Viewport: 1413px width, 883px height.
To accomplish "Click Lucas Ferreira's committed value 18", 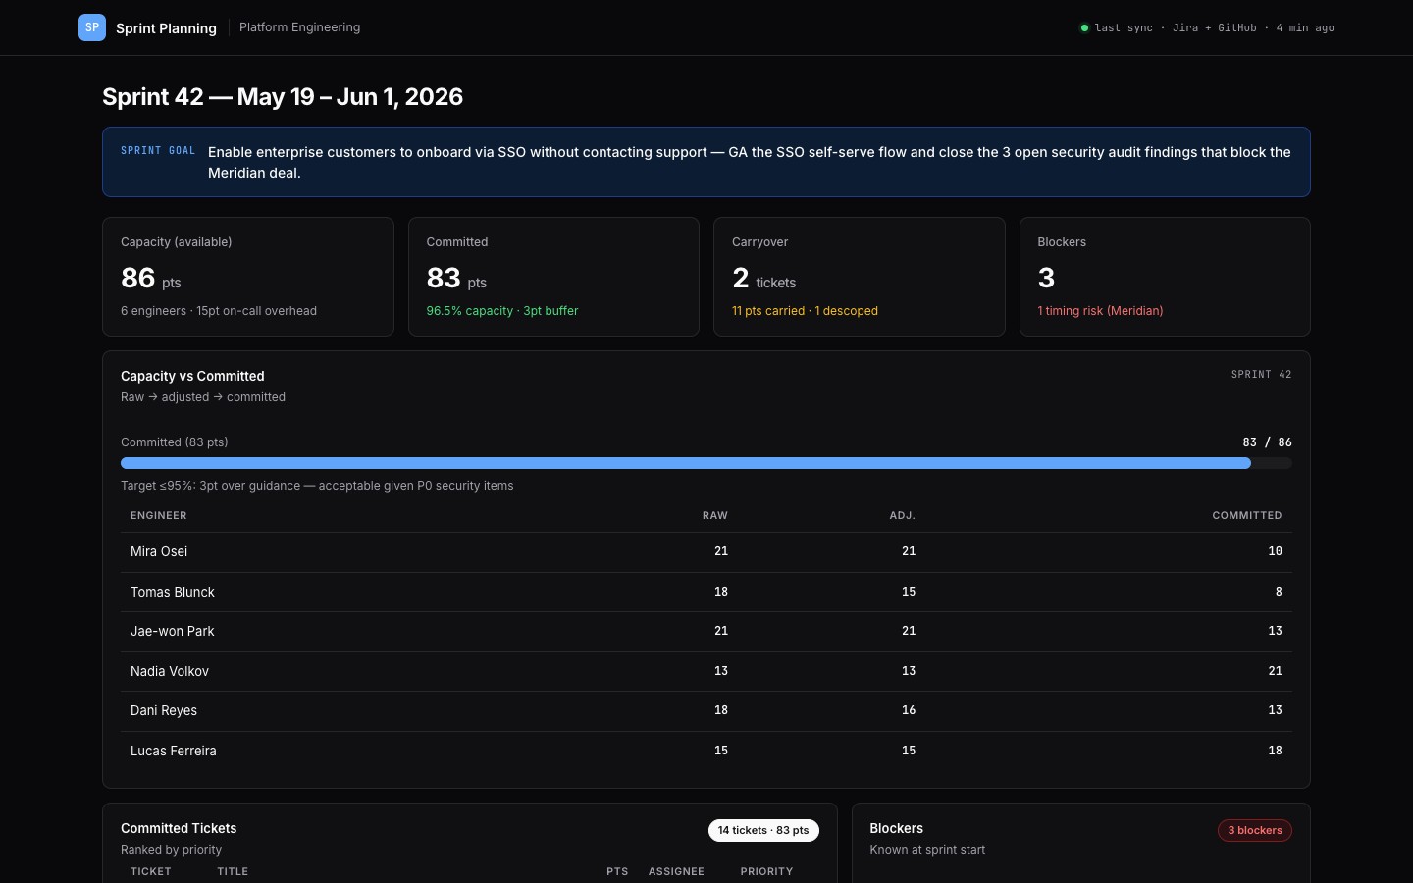I will coord(1275,751).
